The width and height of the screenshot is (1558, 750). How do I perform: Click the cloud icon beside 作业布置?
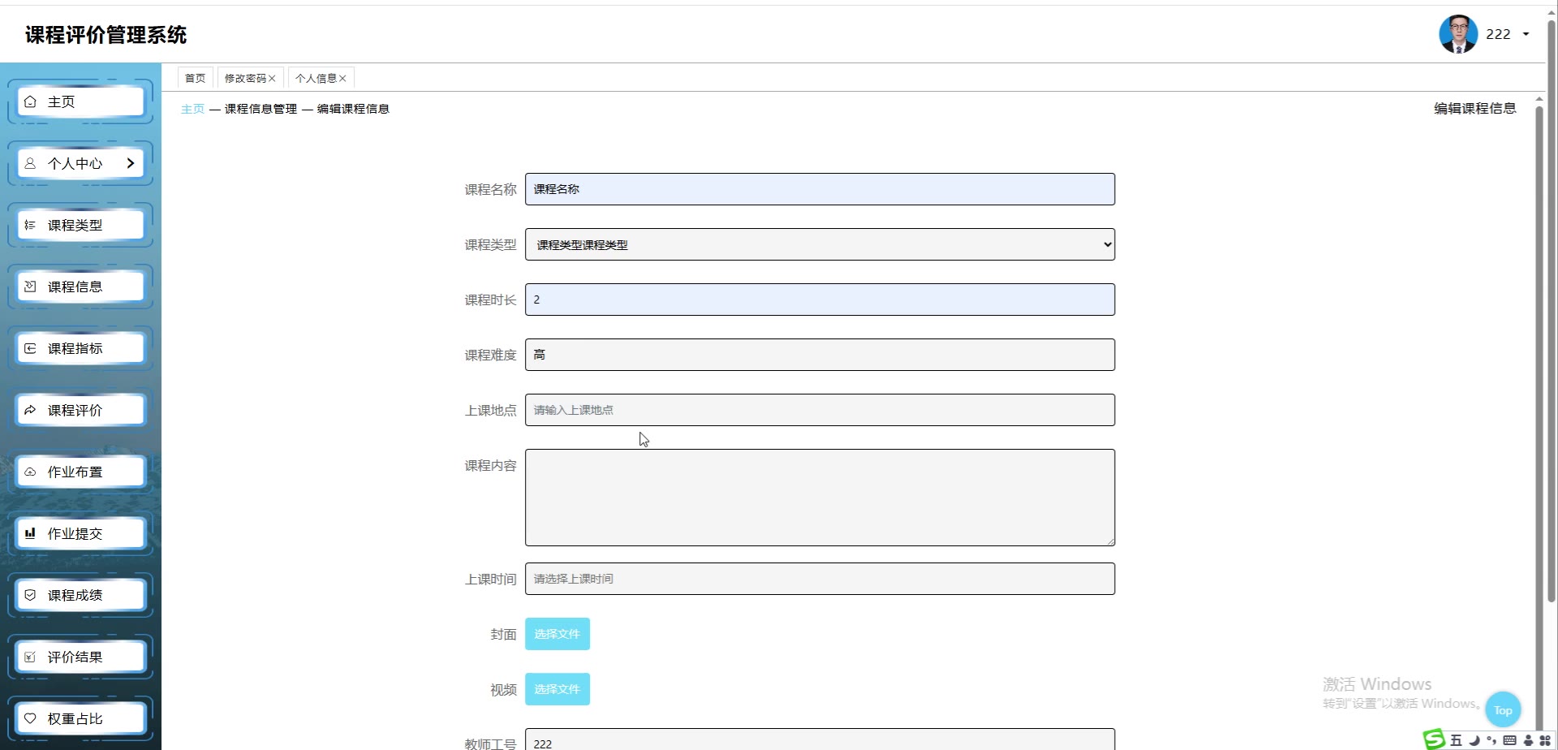pyautogui.click(x=30, y=472)
